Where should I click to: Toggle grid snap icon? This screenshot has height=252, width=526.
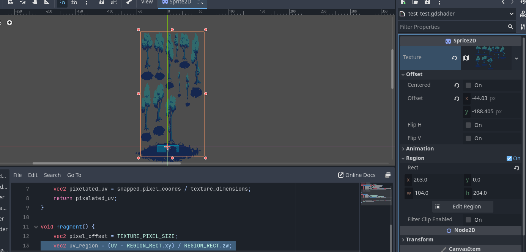tap(74, 2)
